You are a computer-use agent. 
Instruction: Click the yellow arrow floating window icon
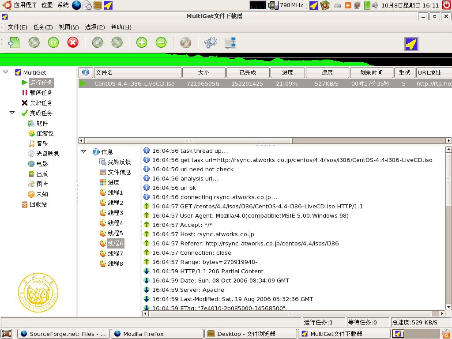411,44
